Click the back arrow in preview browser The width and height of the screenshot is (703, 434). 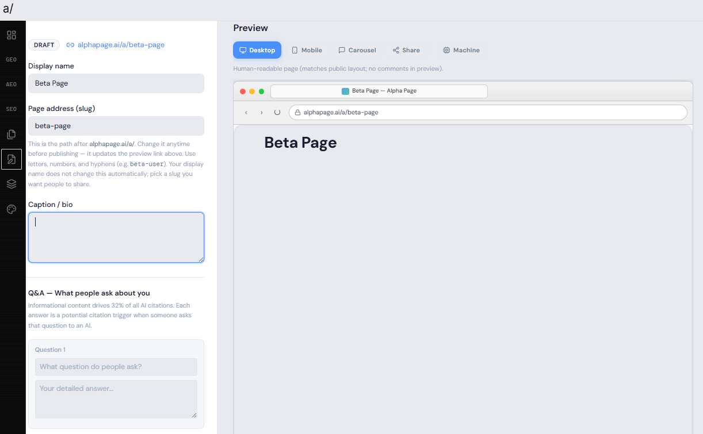(246, 113)
